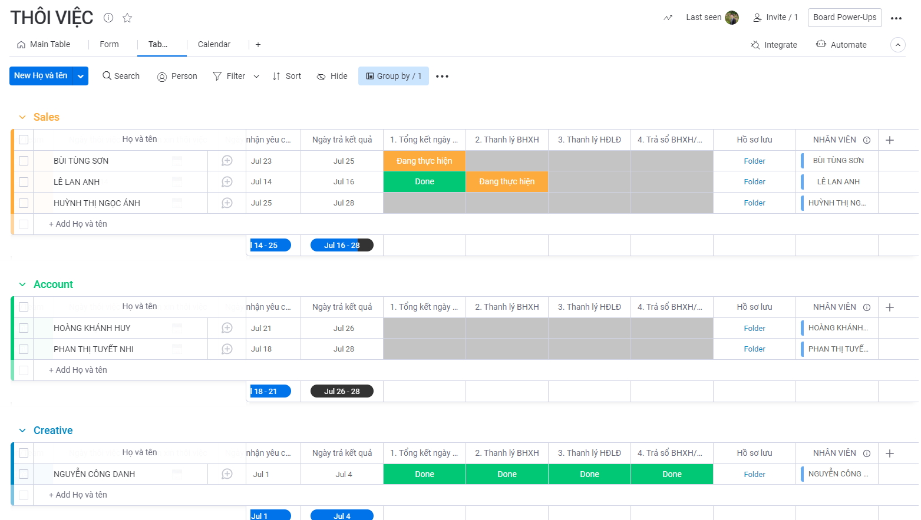Viewport: 921px width, 520px height.
Task: Click the star icon to favorite the board
Action: coord(127,18)
